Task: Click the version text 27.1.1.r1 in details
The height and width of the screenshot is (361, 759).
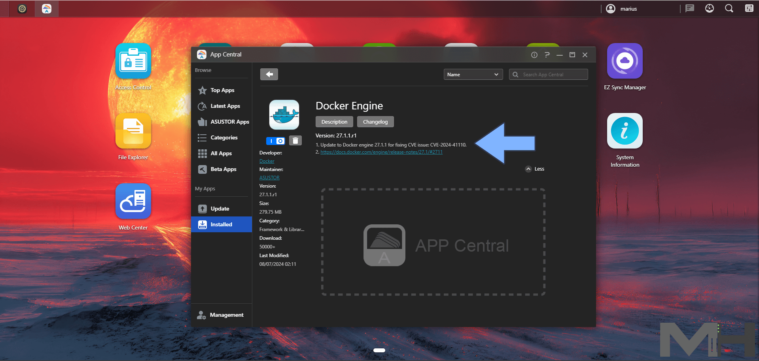Action: click(x=268, y=195)
